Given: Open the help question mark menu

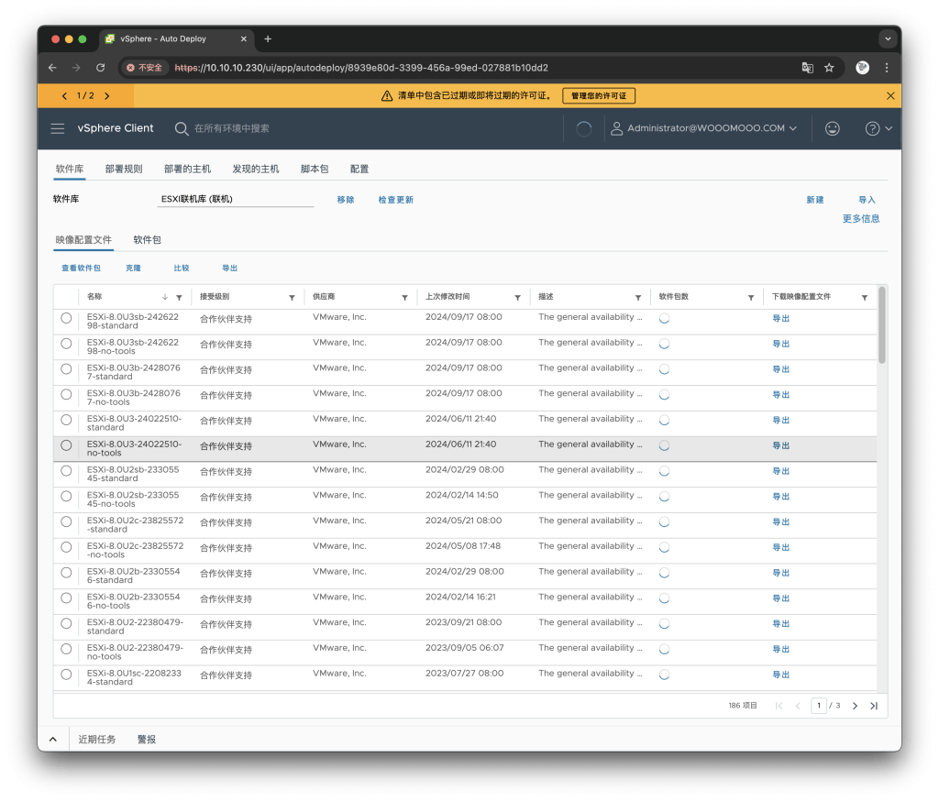Looking at the screenshot, I should [x=878, y=128].
